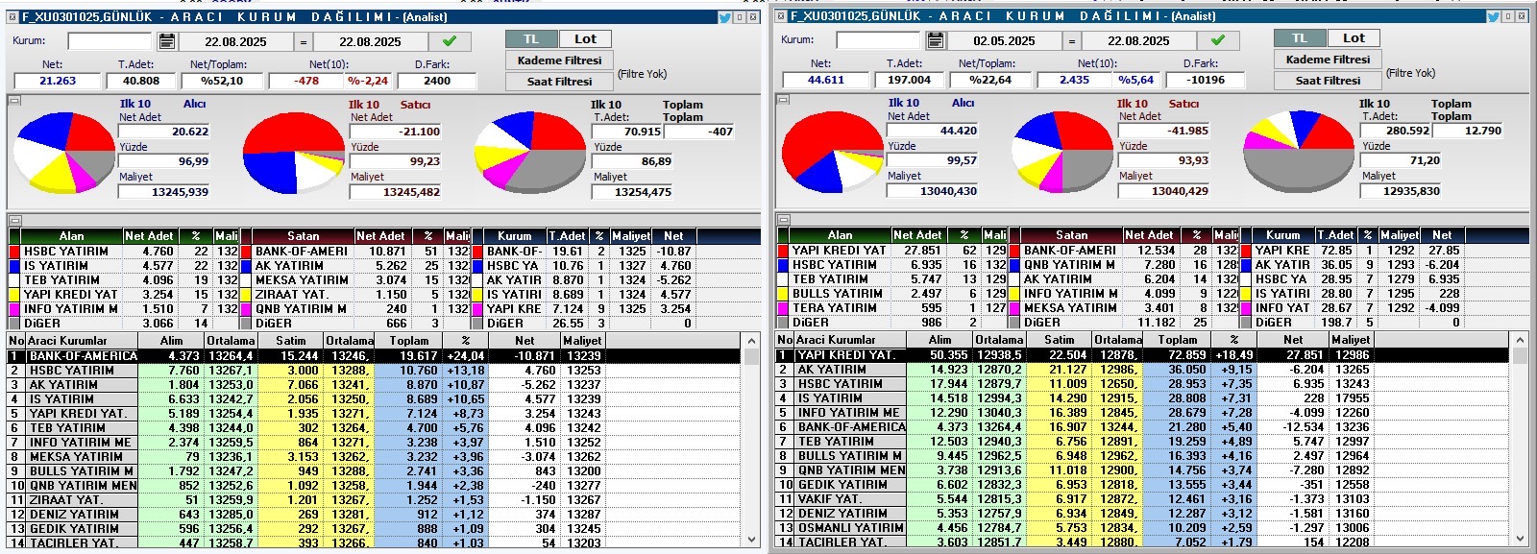Screen dimensions: 1537x554
Task: Select GEDIK YATIRIM row in right window list
Action: coord(1143,485)
